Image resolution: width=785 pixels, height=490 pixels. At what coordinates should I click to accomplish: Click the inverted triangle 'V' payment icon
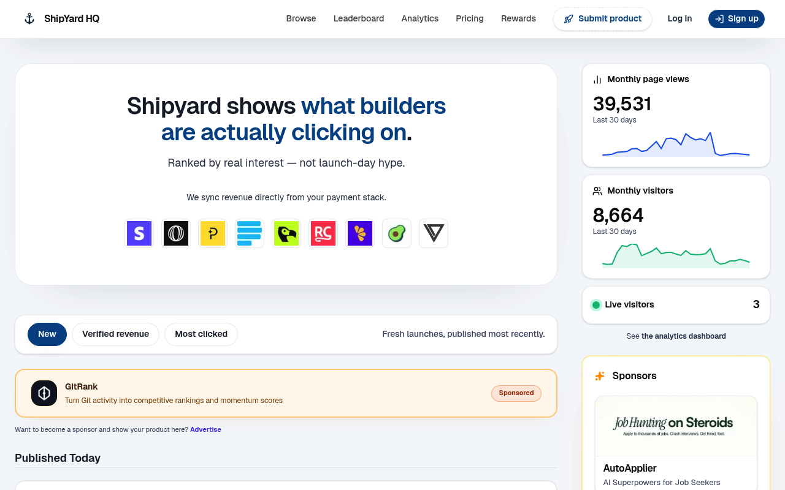(434, 233)
